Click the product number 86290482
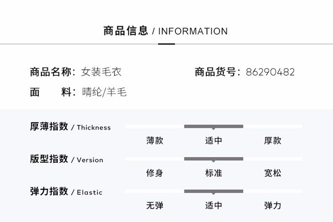333x222 pixels. pos(270,72)
